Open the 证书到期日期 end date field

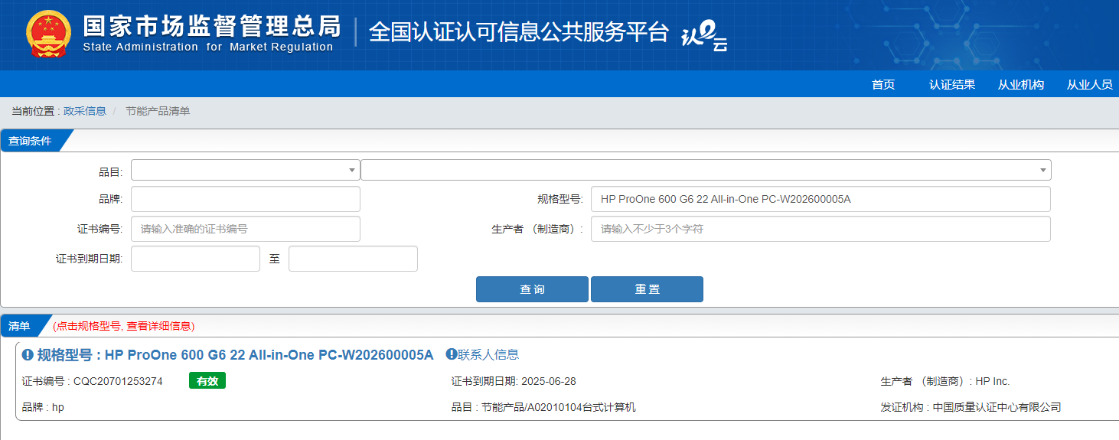point(353,259)
